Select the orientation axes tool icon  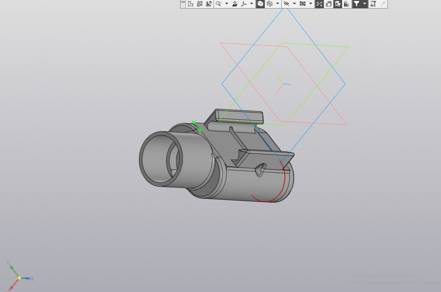[244, 4]
